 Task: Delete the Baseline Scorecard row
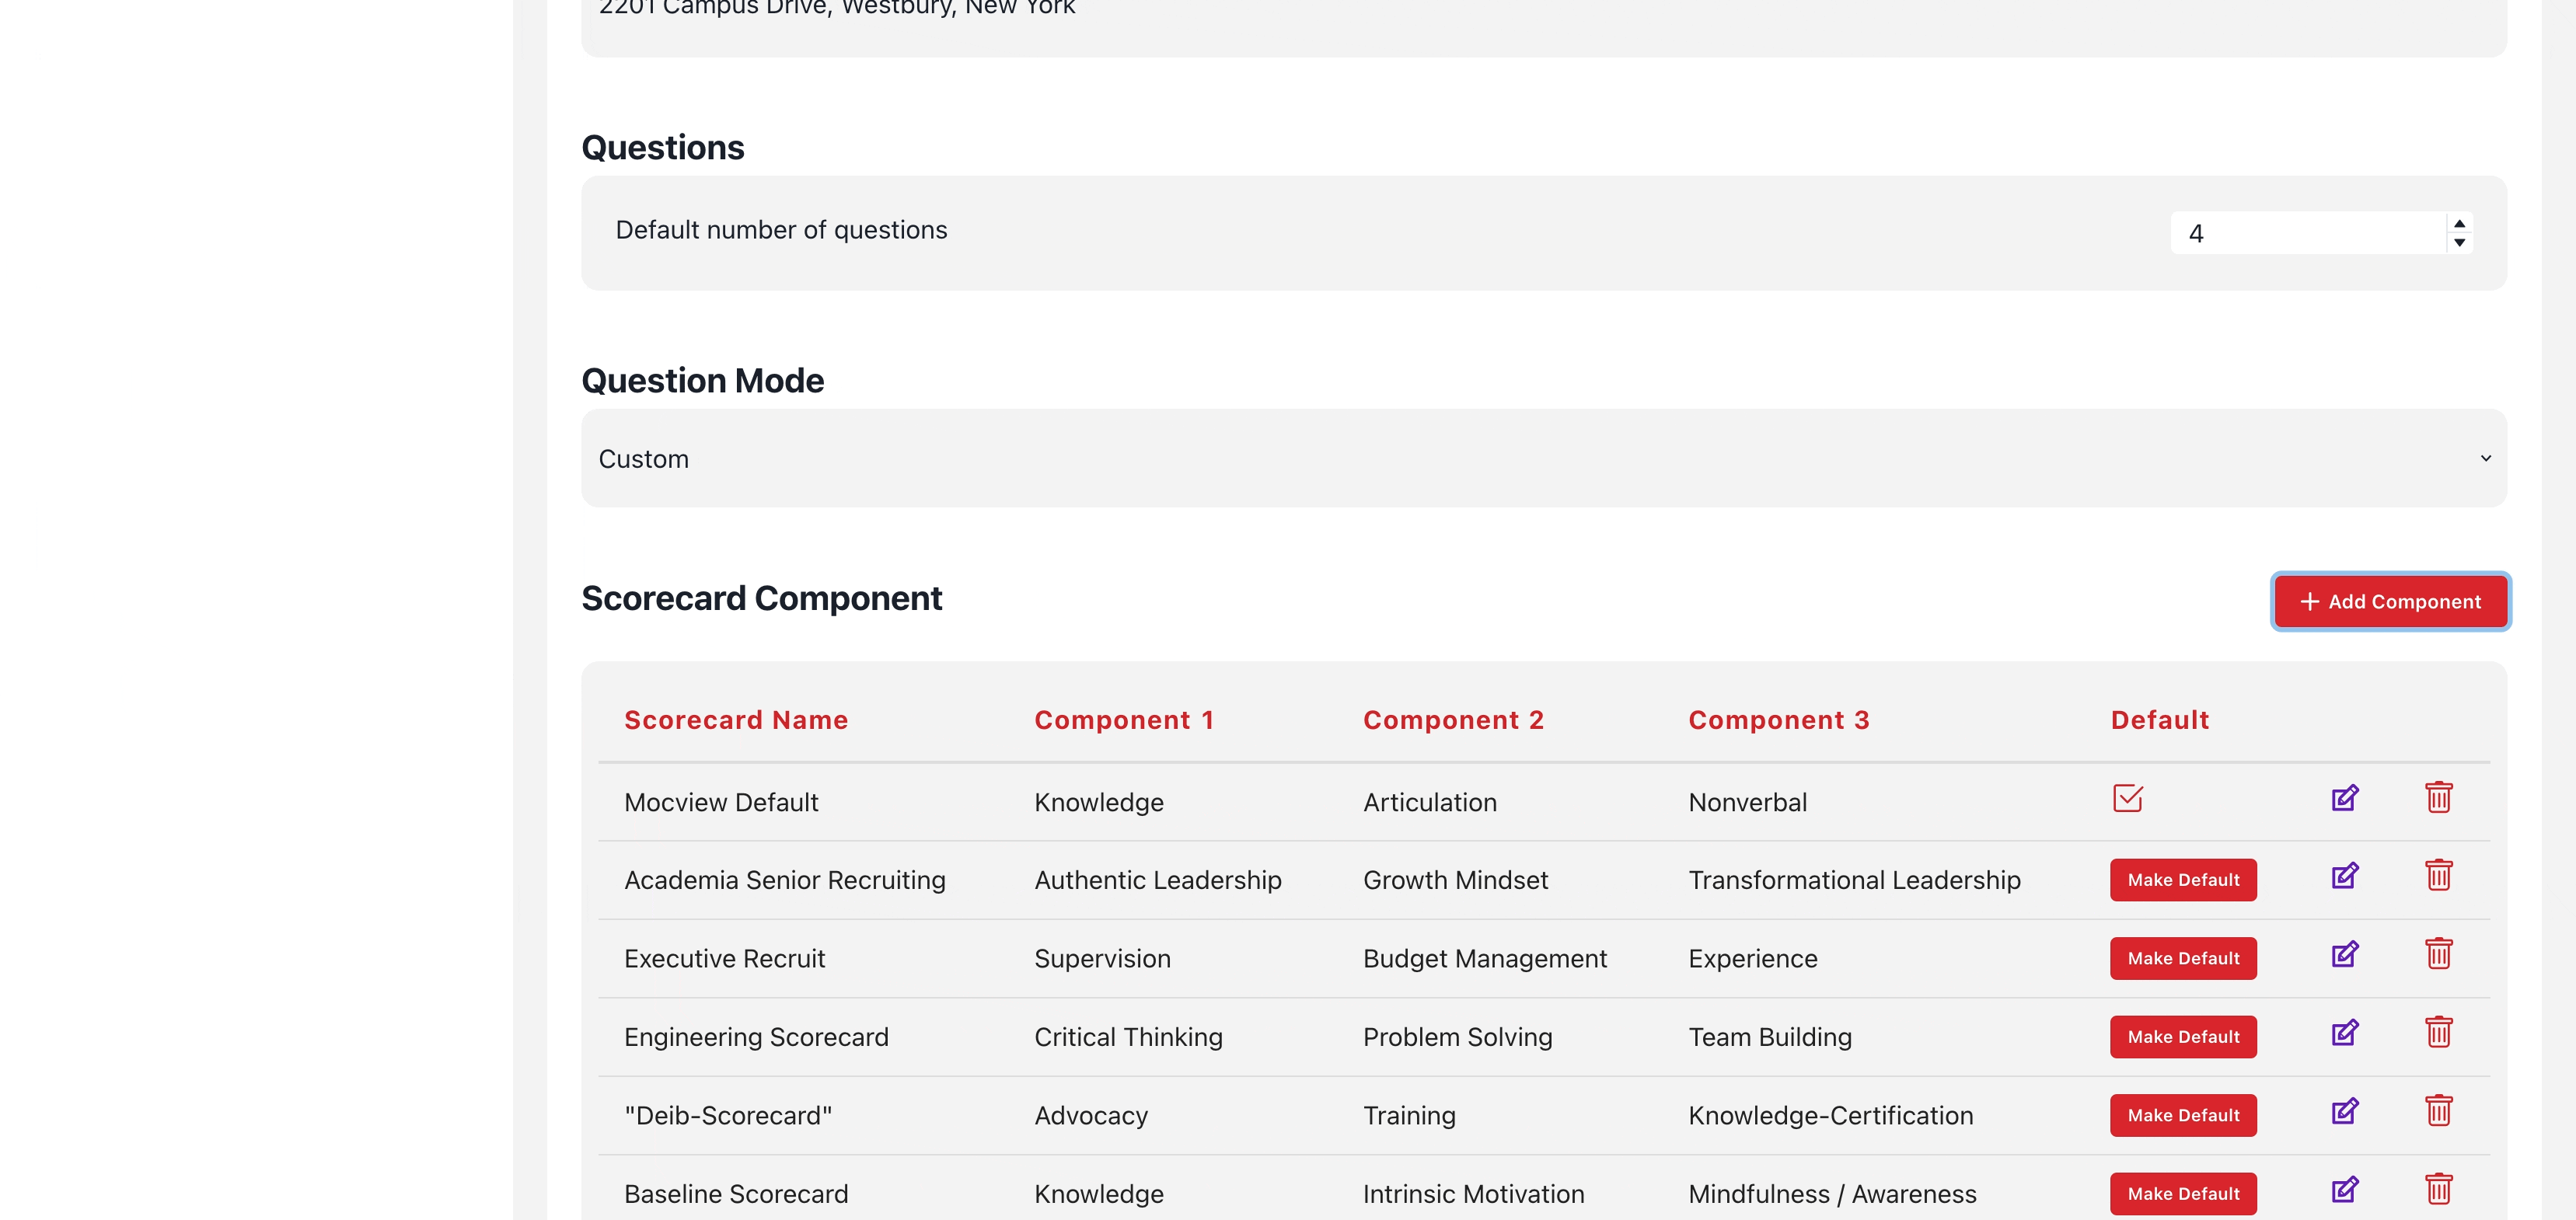coord(2438,1189)
